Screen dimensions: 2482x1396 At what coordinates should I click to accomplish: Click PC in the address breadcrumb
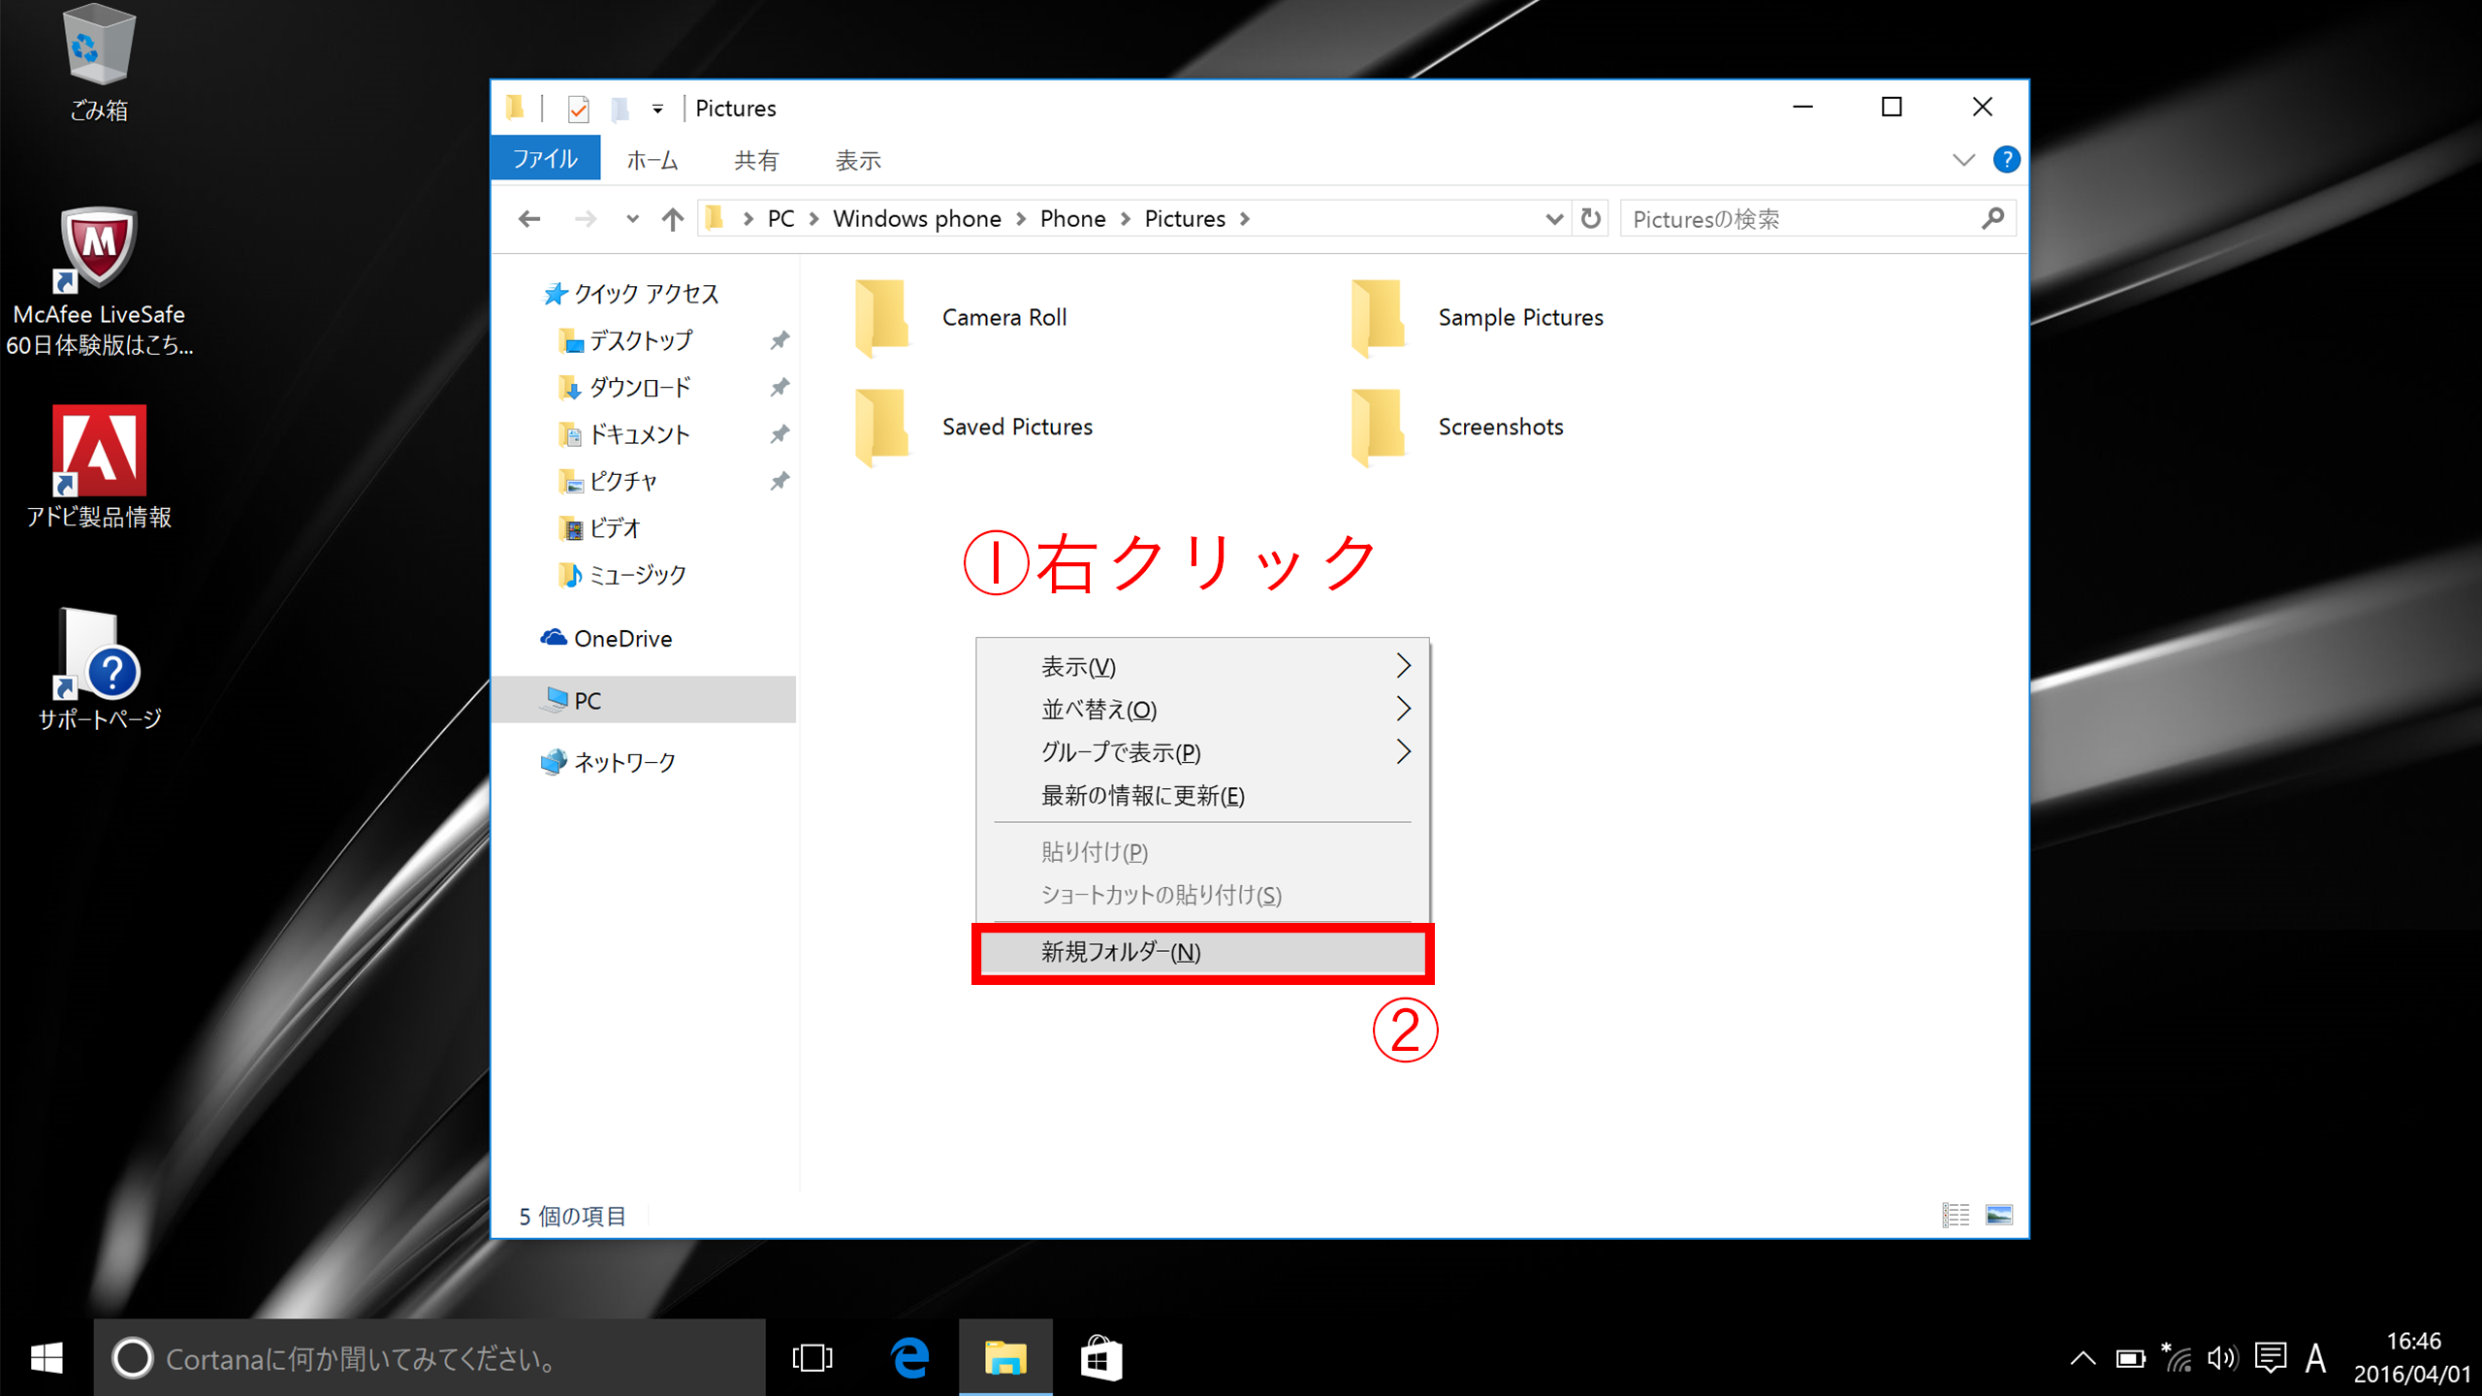pyautogui.click(x=780, y=219)
